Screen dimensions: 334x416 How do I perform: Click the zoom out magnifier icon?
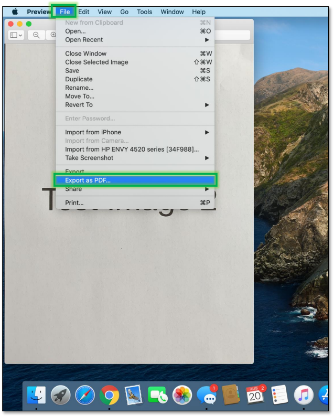pos(37,35)
